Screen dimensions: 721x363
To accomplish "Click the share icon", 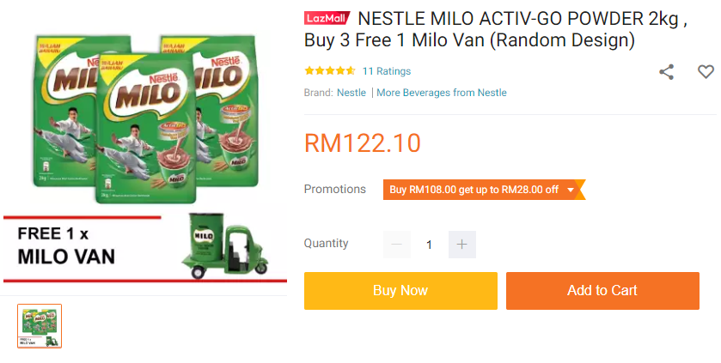I will point(666,72).
